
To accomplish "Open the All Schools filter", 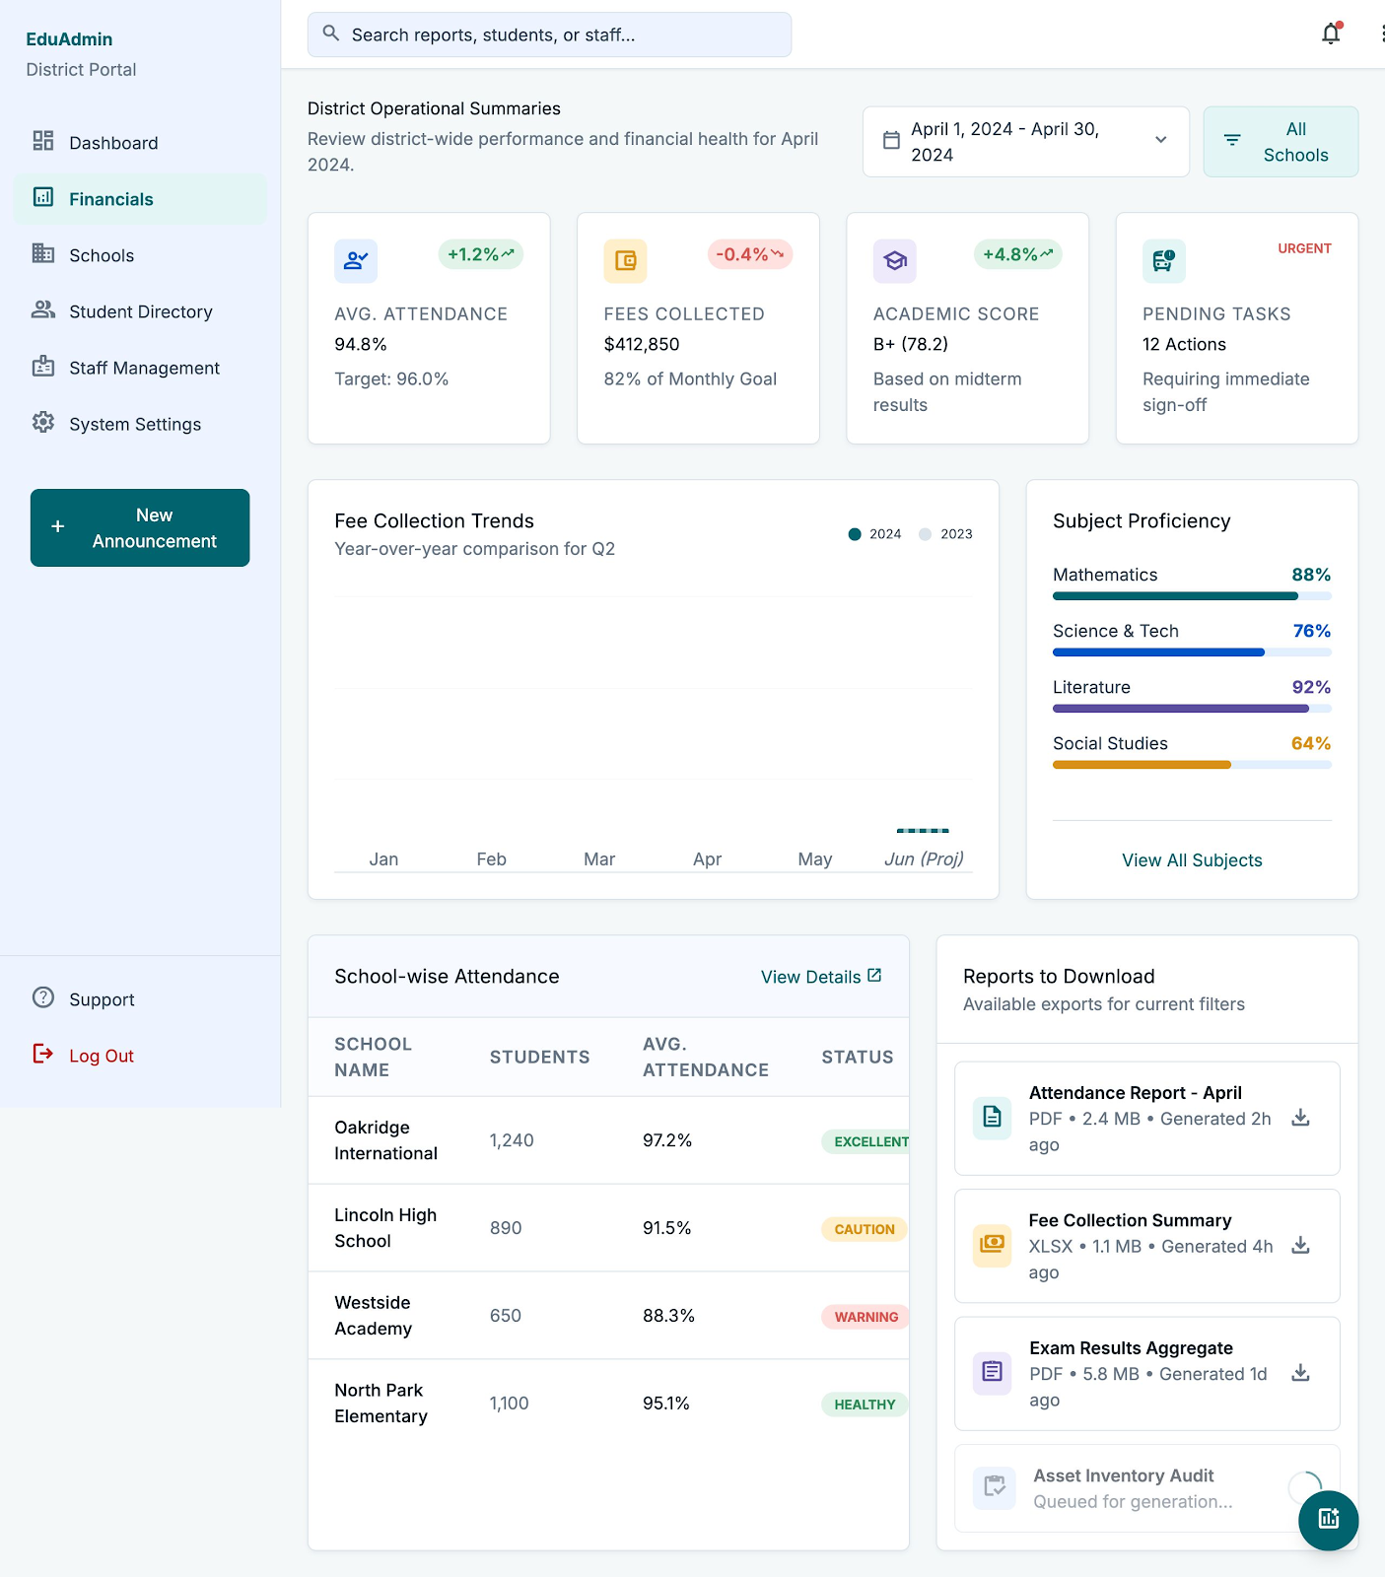I will click(x=1281, y=142).
